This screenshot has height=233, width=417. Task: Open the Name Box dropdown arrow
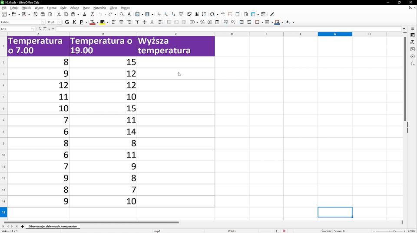click(x=33, y=29)
